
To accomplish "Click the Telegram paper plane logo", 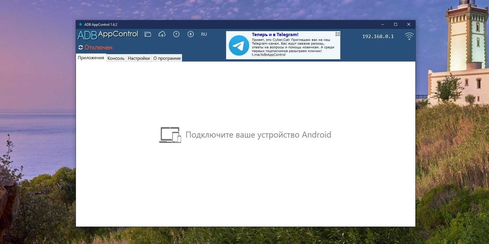I will (239, 45).
